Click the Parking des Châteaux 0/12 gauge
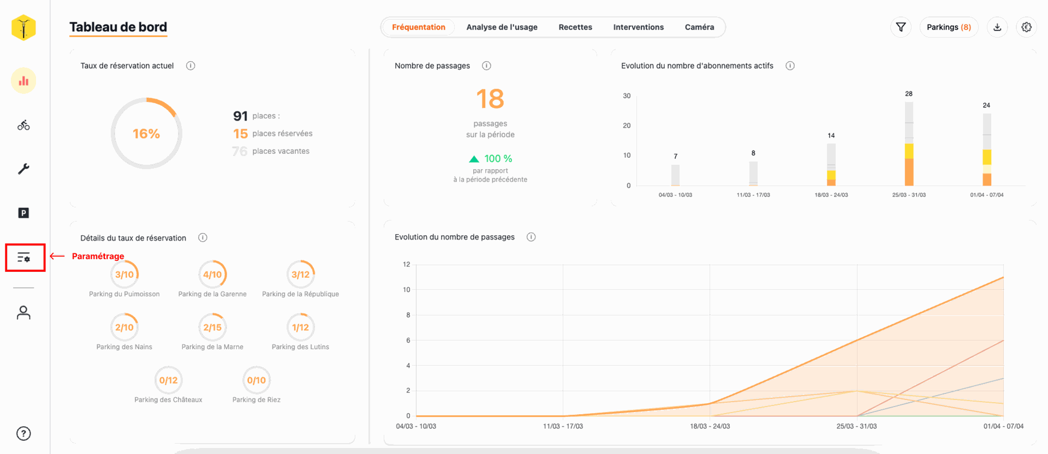 168,380
